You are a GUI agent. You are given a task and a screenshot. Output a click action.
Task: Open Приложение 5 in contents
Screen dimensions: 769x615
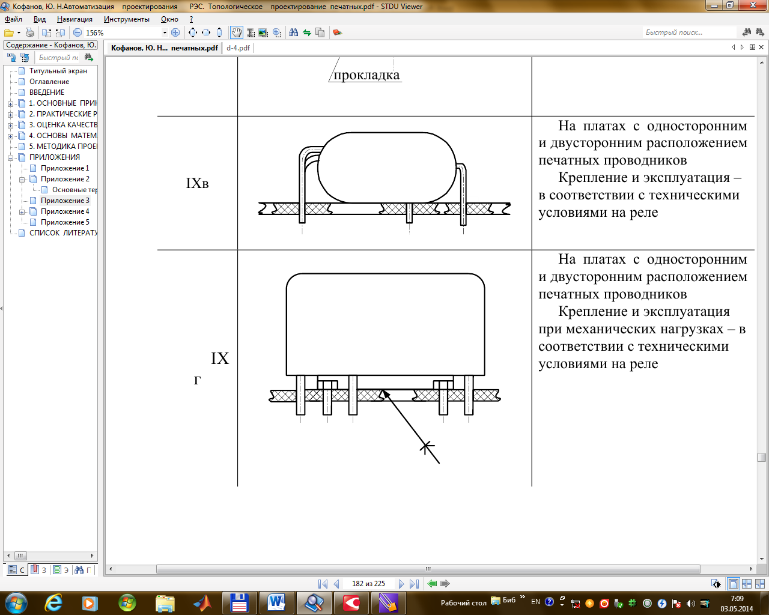coord(65,222)
